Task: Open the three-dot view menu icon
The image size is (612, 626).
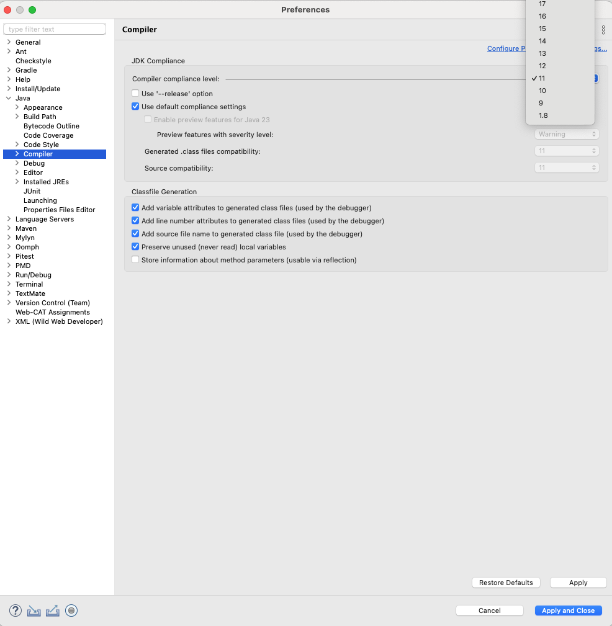Action: coord(603,30)
